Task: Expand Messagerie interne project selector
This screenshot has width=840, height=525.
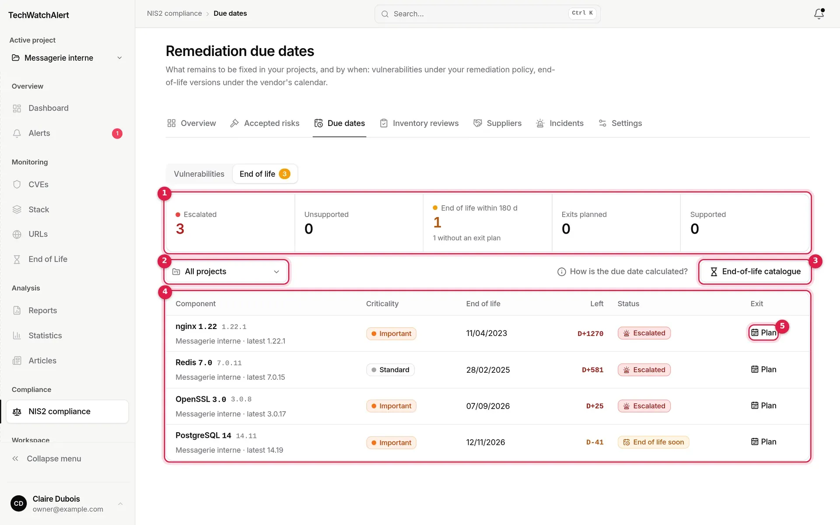Action: click(67, 58)
